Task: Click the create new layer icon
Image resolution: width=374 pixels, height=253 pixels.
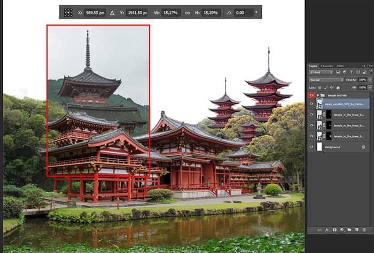Action: point(355,230)
